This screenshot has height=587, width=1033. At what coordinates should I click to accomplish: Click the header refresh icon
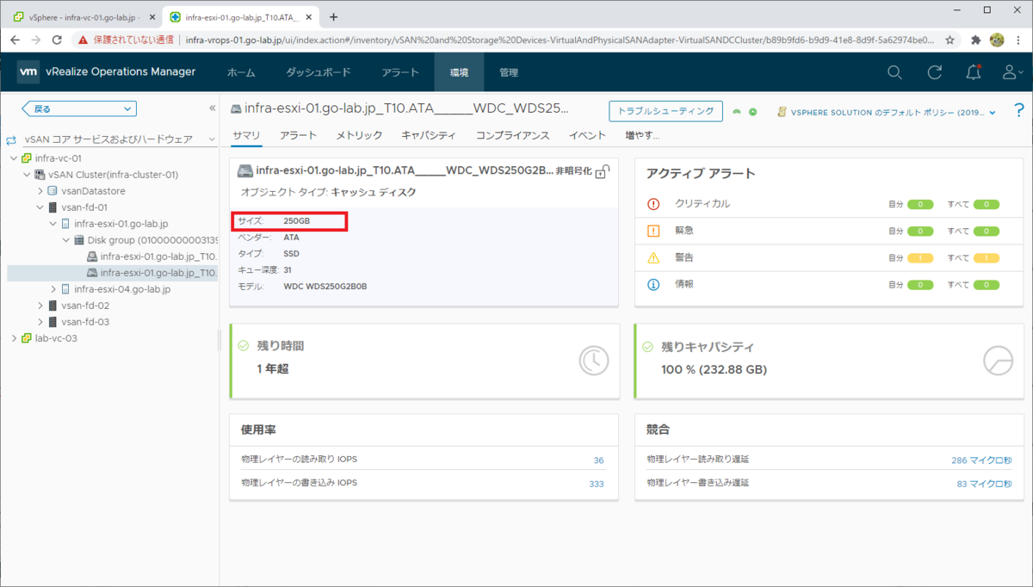pos(934,73)
